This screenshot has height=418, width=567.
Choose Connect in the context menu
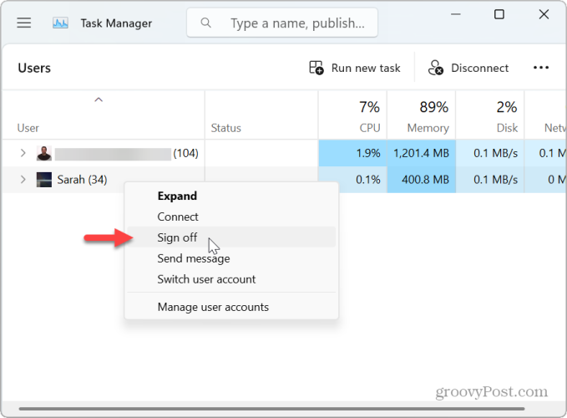(231, 217)
